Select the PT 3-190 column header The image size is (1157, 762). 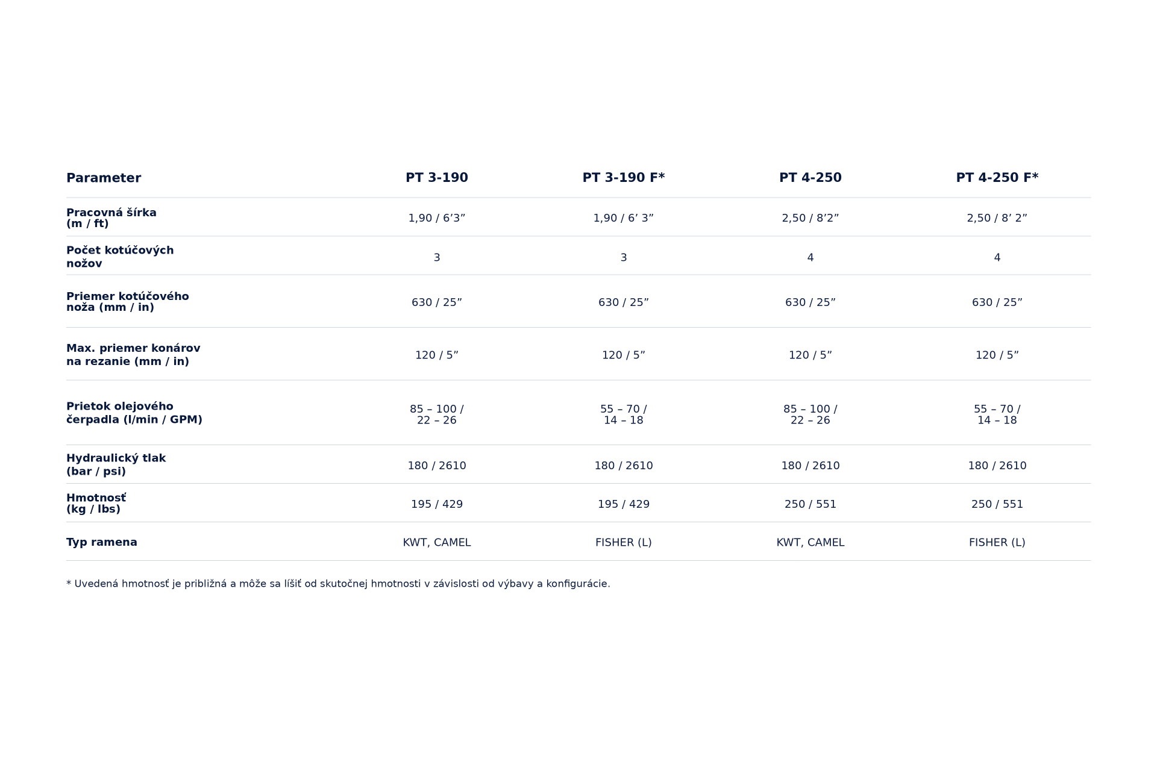437,178
